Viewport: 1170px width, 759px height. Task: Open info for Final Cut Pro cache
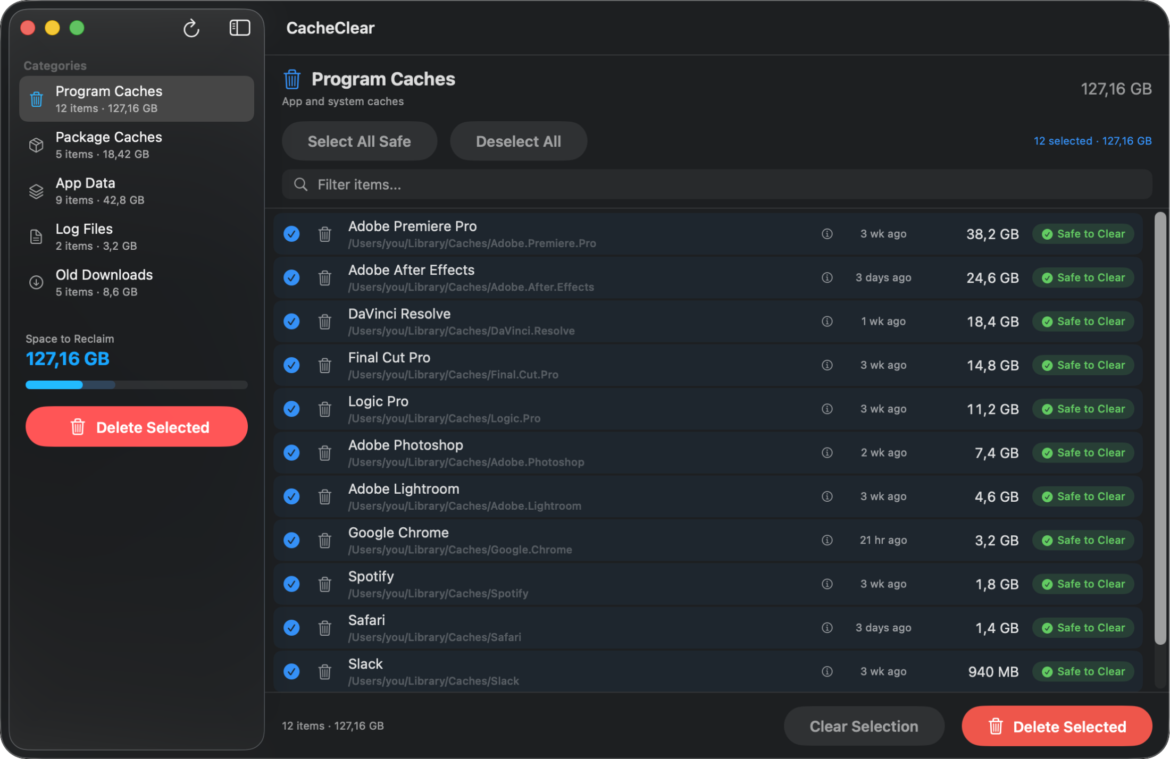coord(827,365)
